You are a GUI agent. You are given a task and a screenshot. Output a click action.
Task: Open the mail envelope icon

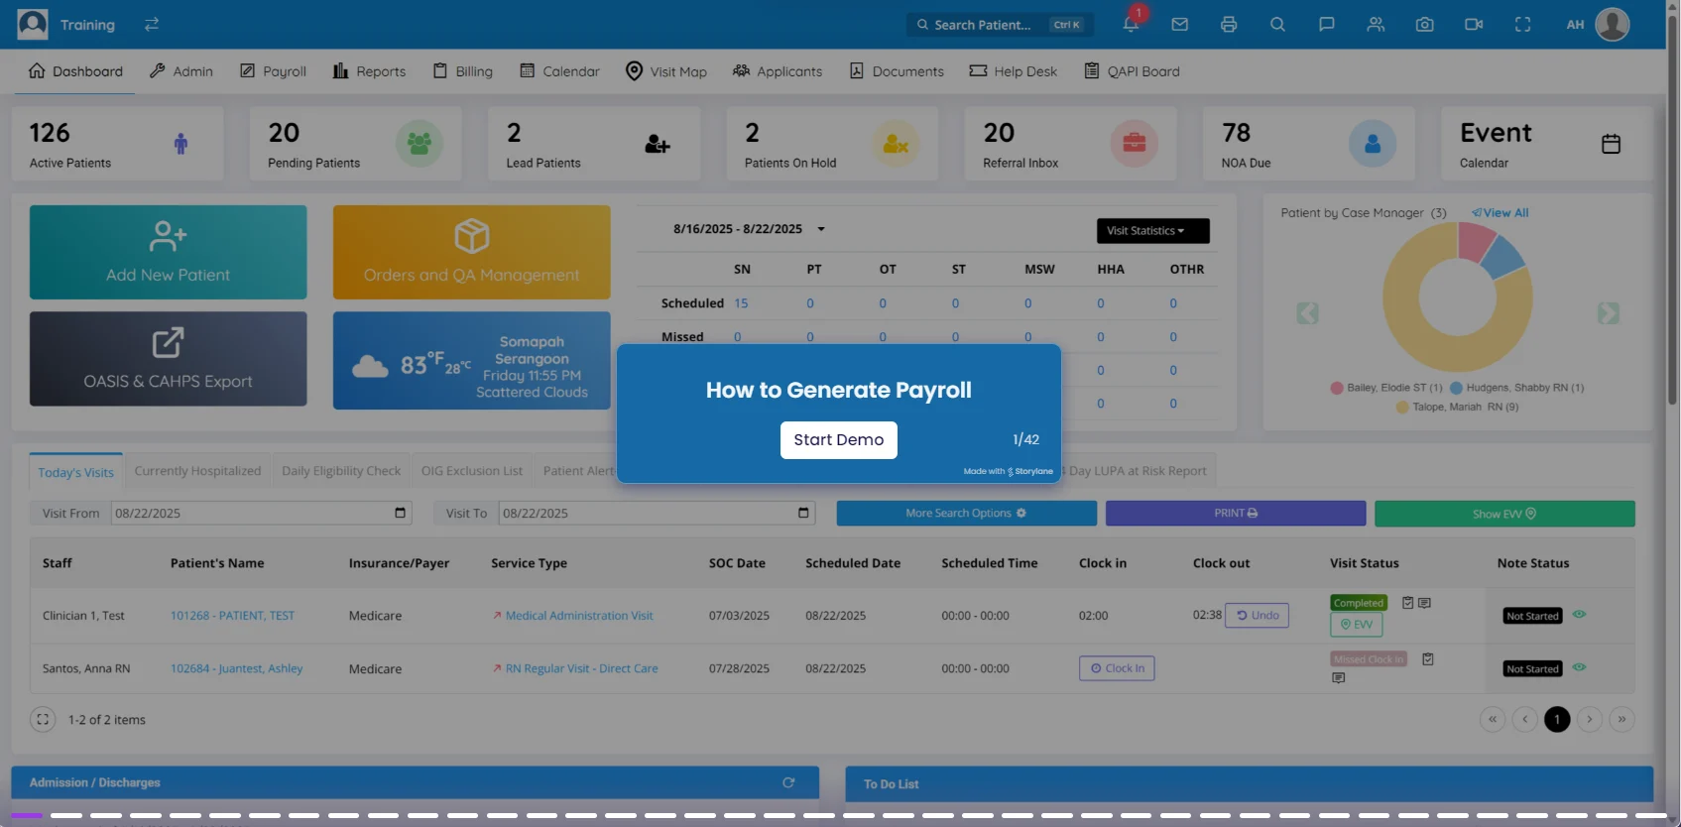pos(1179,25)
